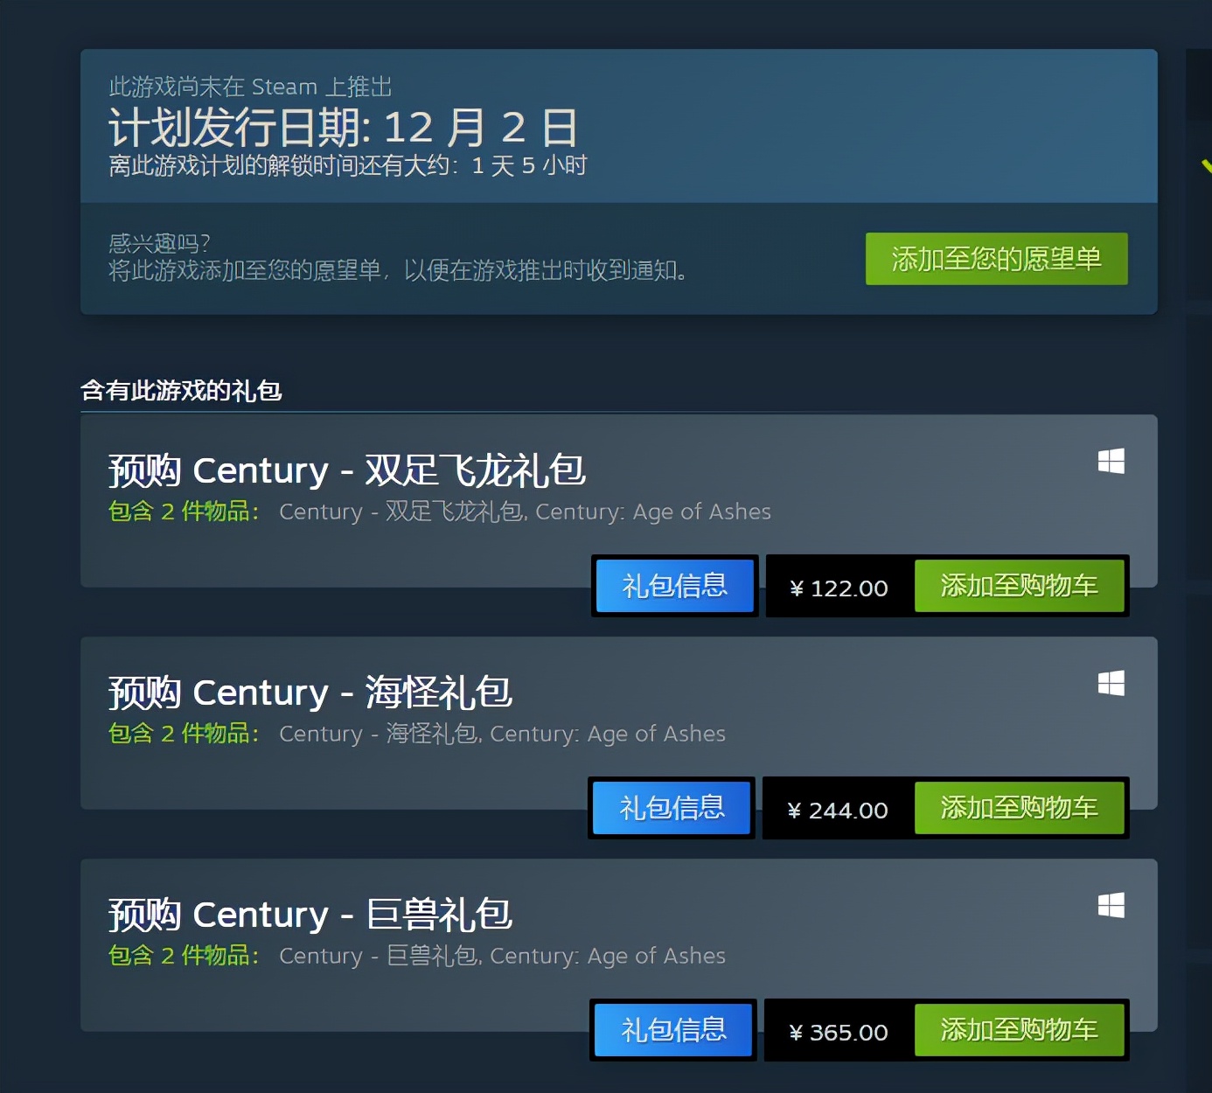
Task: Click the ¥ 365.00 price label
Action: 838,1033
